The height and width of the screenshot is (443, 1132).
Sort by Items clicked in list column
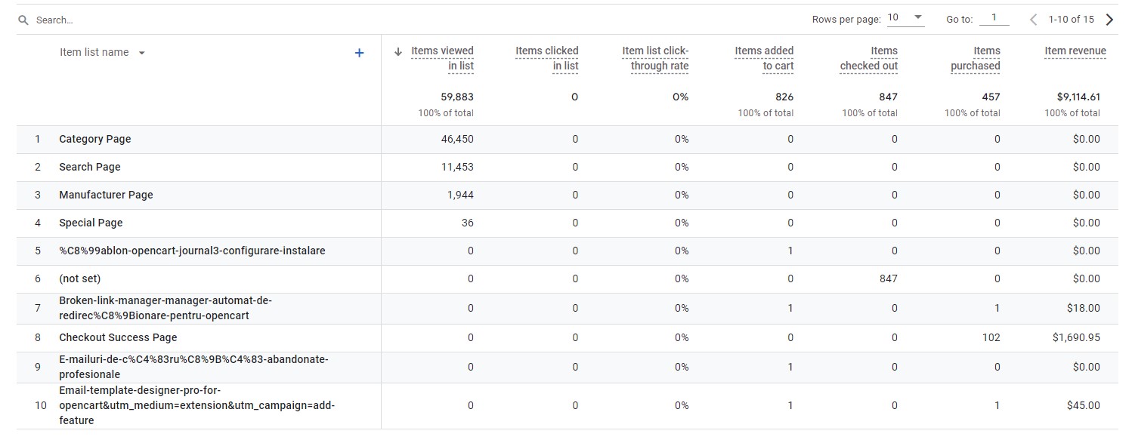547,58
